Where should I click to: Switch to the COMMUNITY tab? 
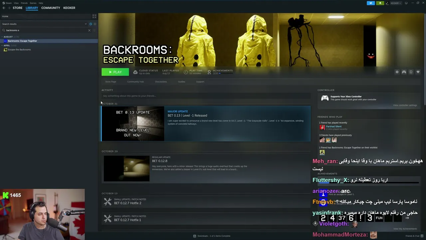51,8
